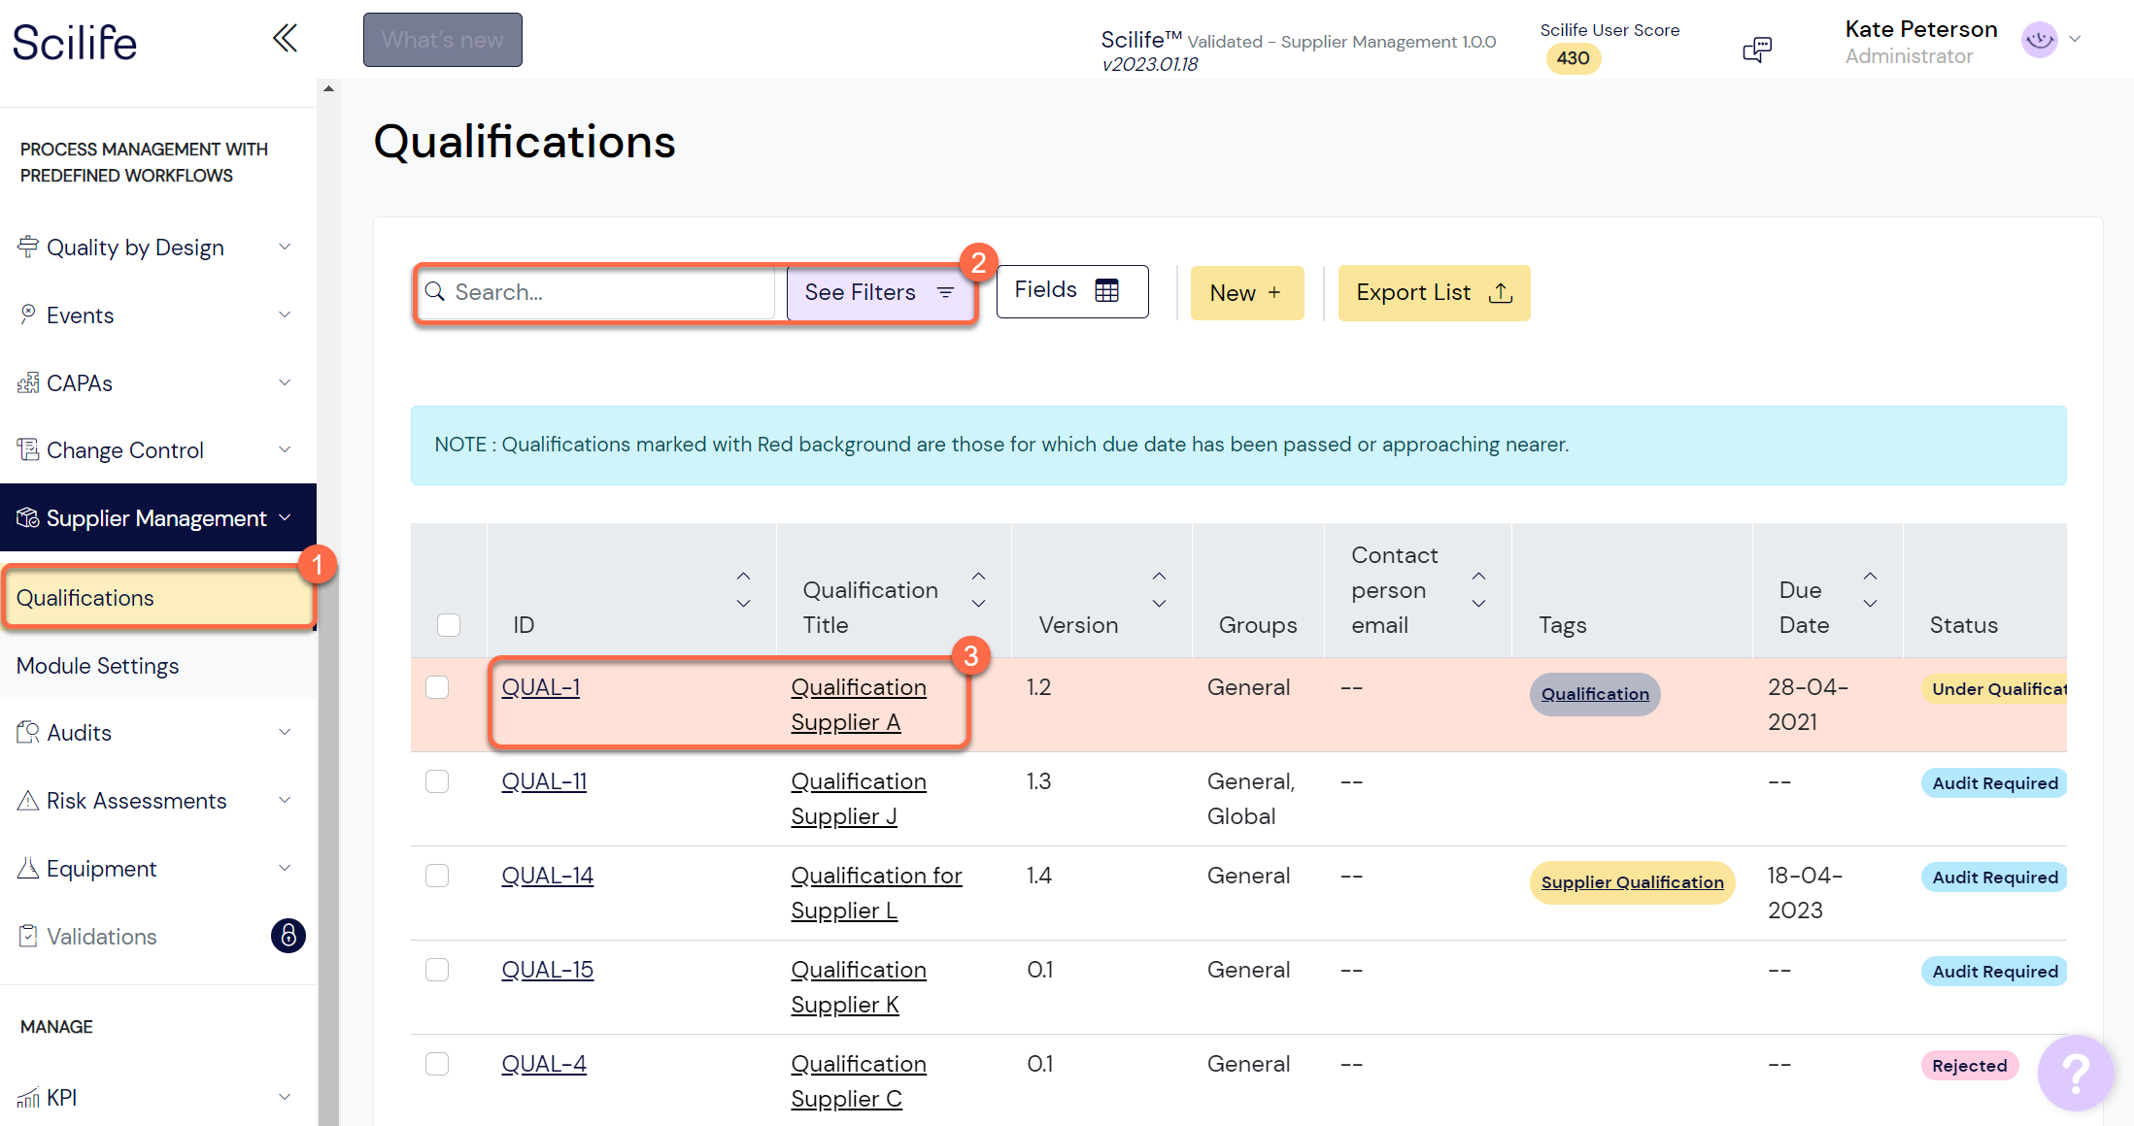Click the KPI chart icon
This screenshot has height=1126, width=2134.
pos(28,1097)
